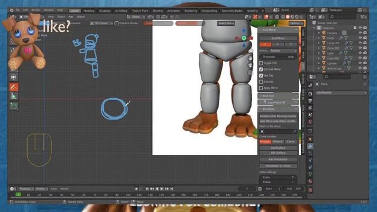The height and width of the screenshot is (212, 377).
Task: Open the Material properties tab icon
Action: point(310,181)
